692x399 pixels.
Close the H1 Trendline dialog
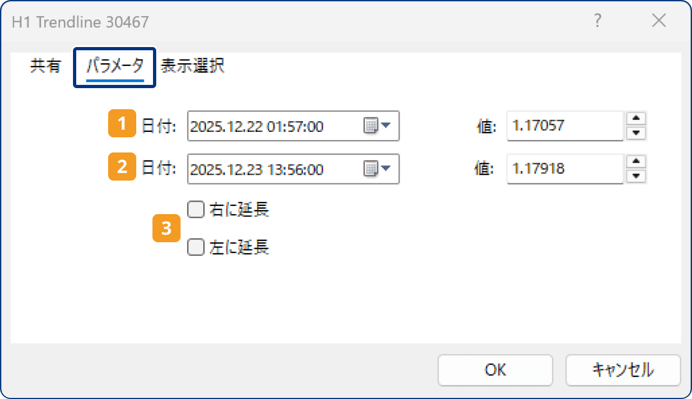point(658,21)
